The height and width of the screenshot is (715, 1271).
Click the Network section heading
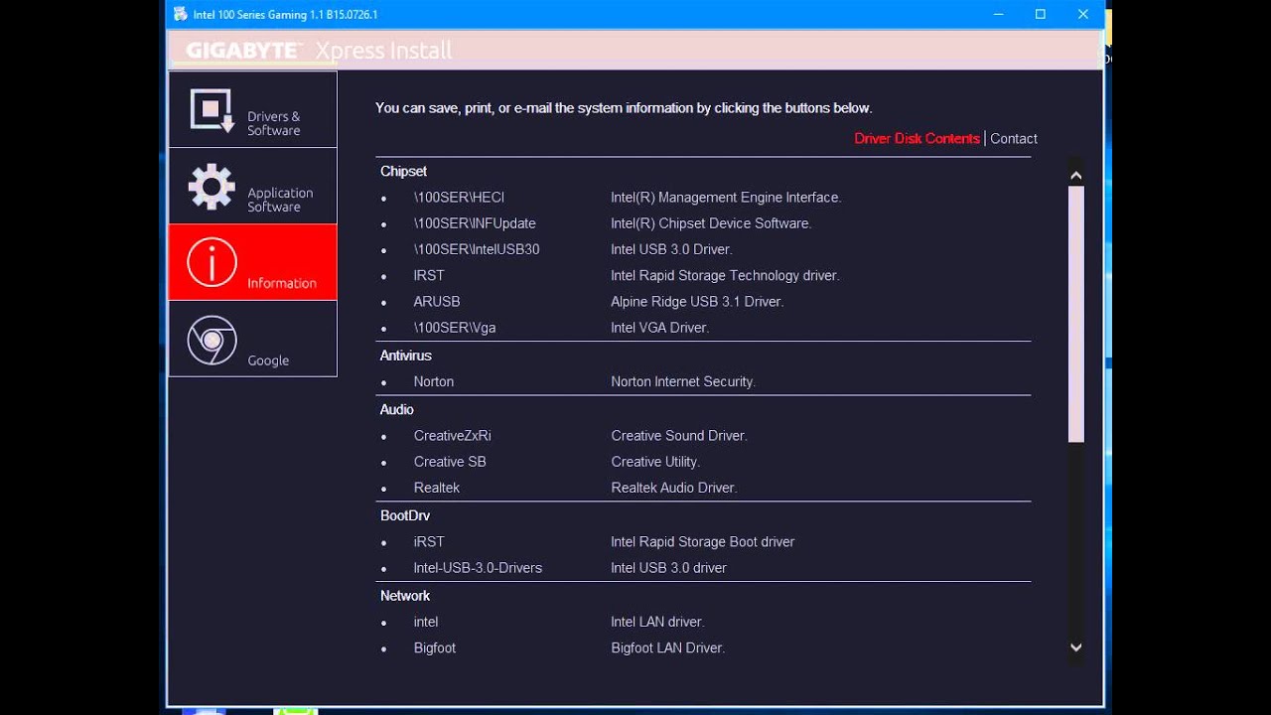[405, 596]
